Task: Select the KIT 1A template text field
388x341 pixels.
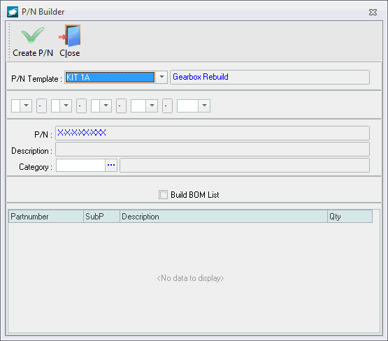Action: tap(110, 77)
